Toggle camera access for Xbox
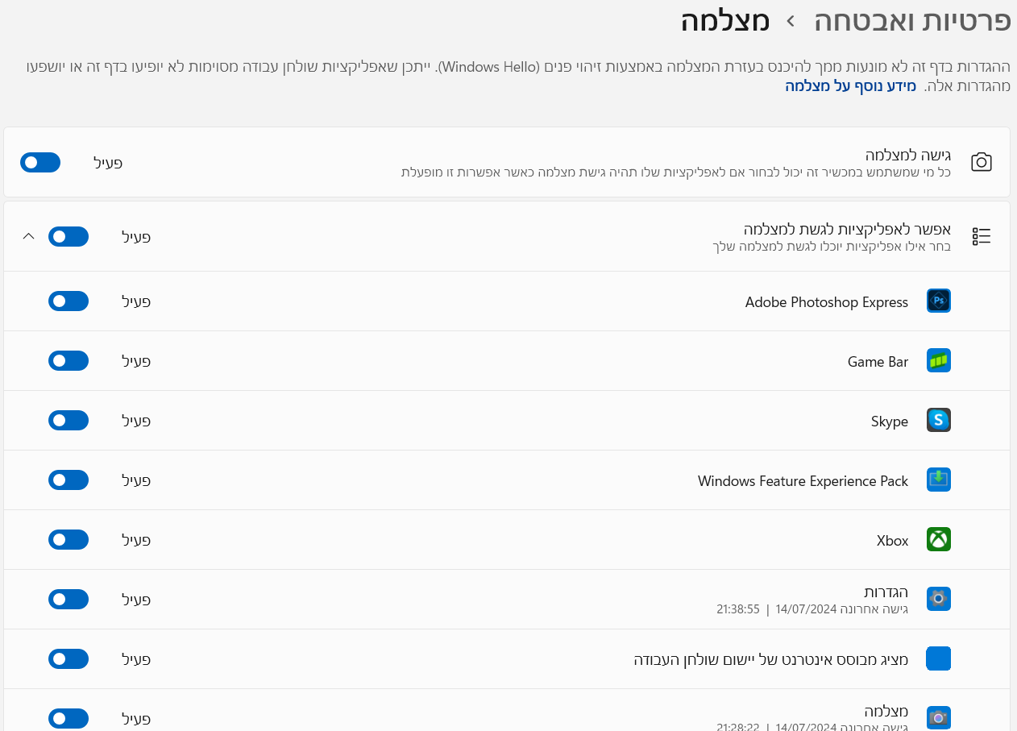Screen dimensions: 1017x731 [68, 540]
